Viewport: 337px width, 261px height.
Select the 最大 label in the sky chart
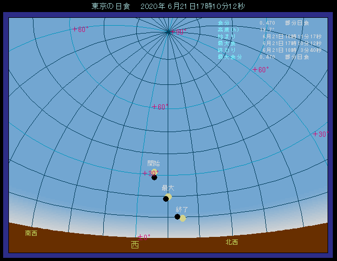point(168,188)
